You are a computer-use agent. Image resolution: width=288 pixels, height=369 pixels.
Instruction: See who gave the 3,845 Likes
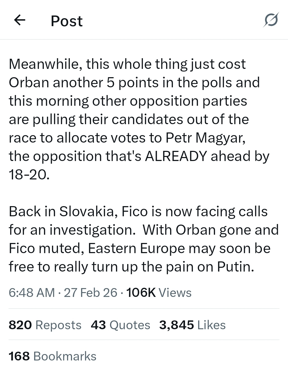[x=192, y=325]
